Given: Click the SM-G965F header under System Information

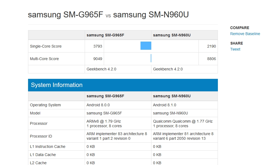Looking at the screenshot, I should [x=105, y=96].
